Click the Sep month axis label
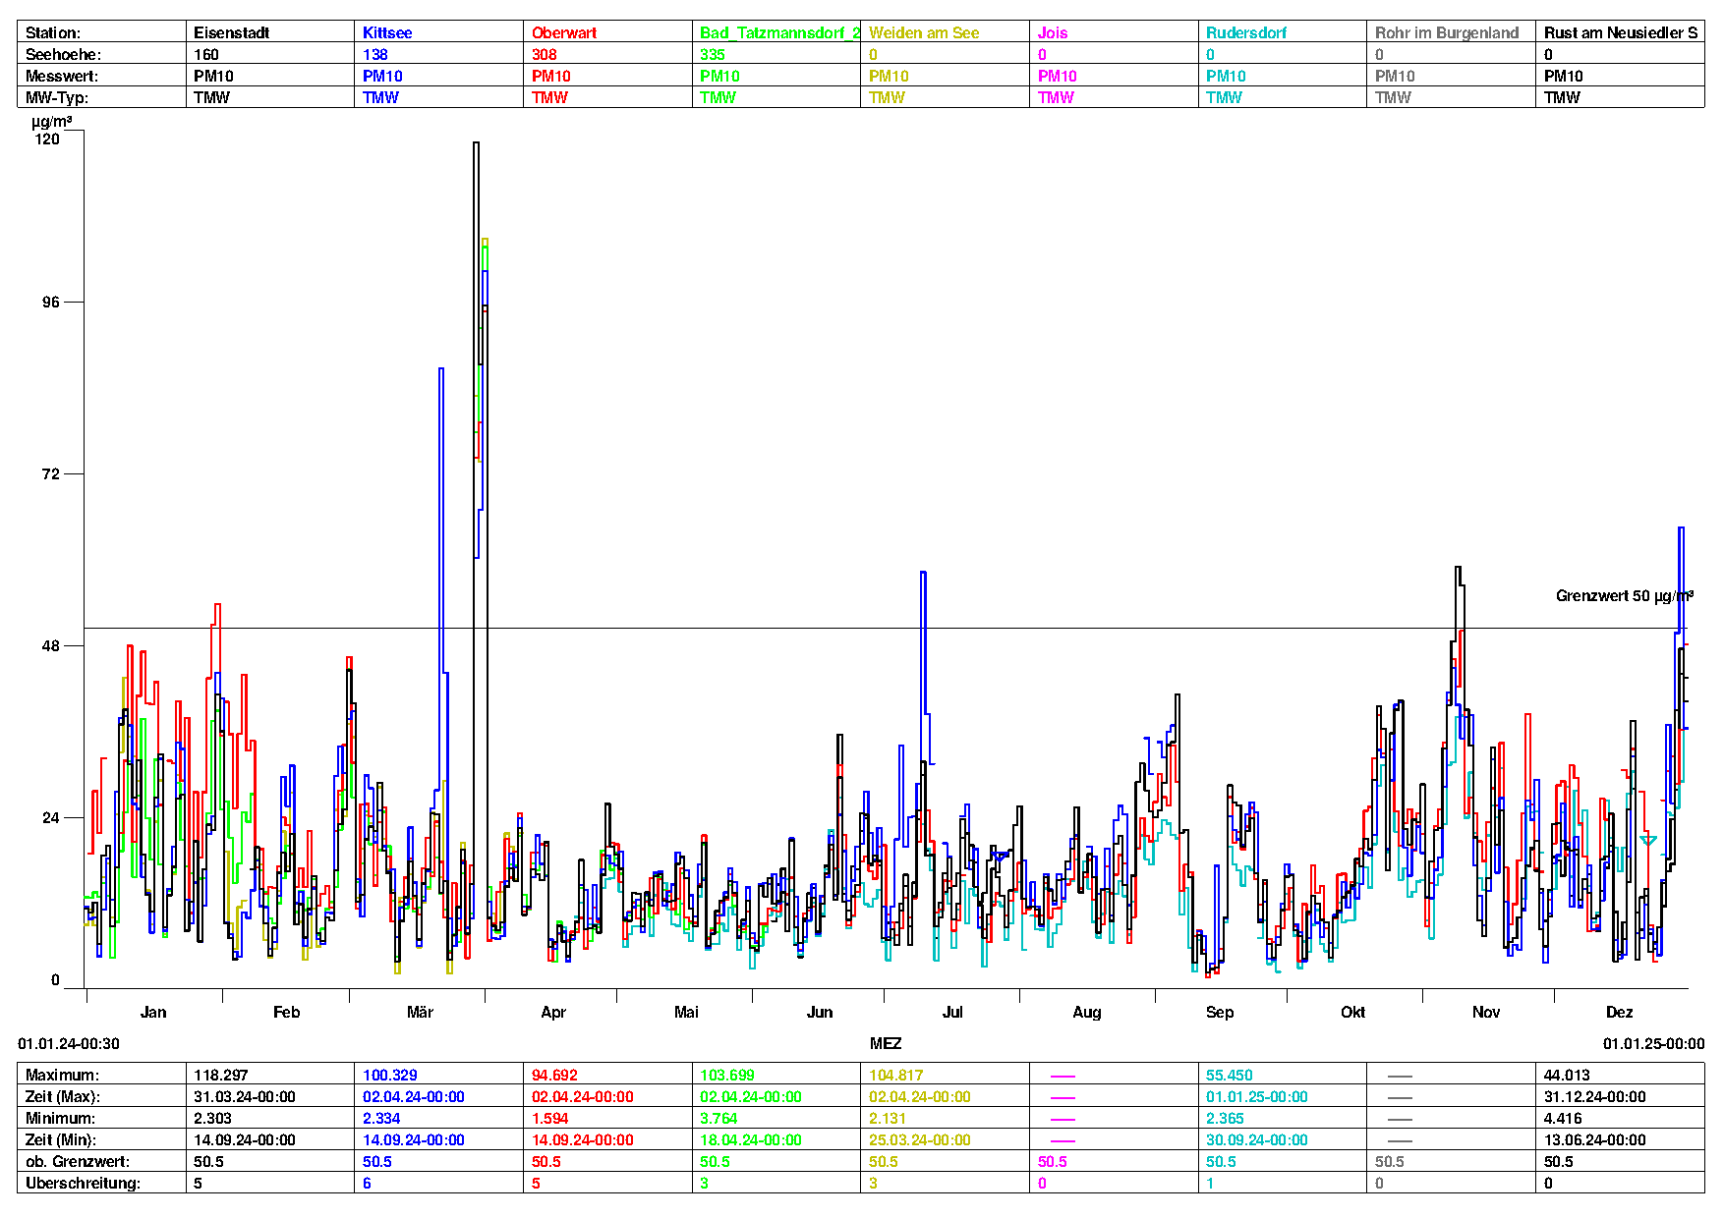Viewport: 1724px width, 1218px height. tap(1220, 1012)
